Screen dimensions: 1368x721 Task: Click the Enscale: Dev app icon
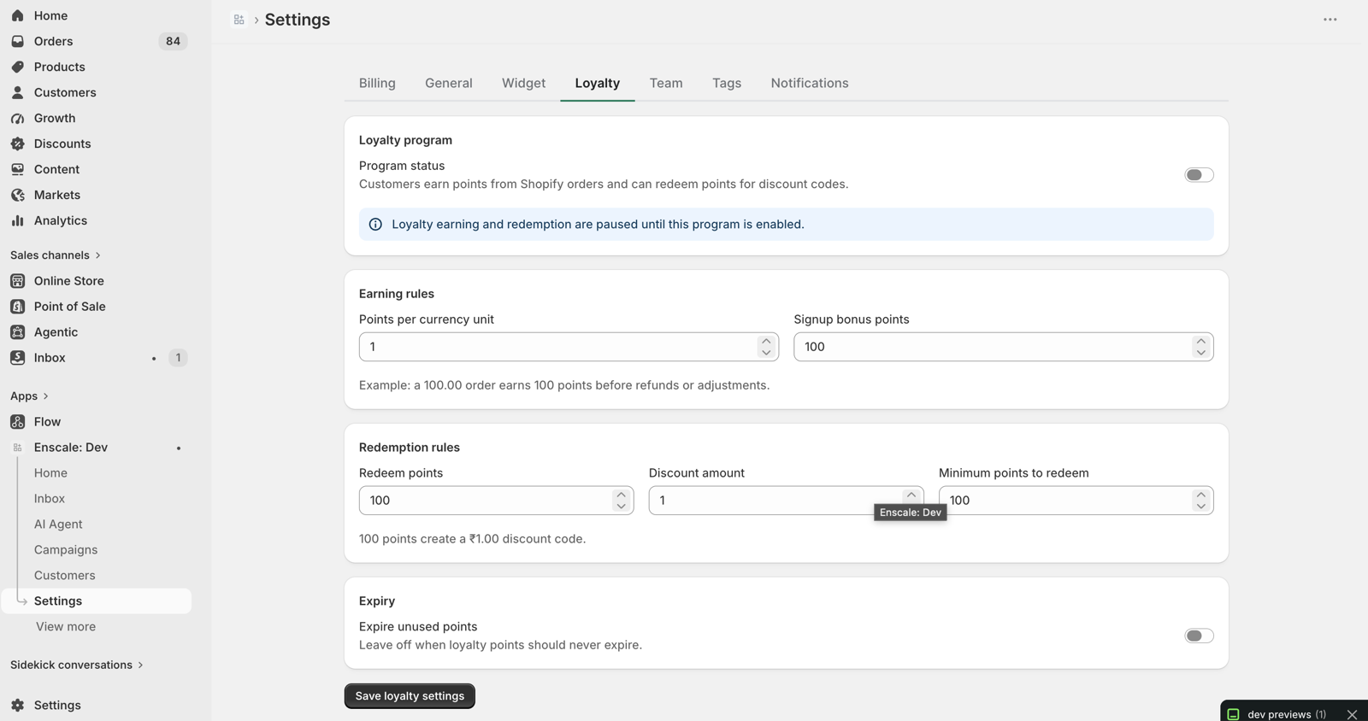tap(18, 447)
